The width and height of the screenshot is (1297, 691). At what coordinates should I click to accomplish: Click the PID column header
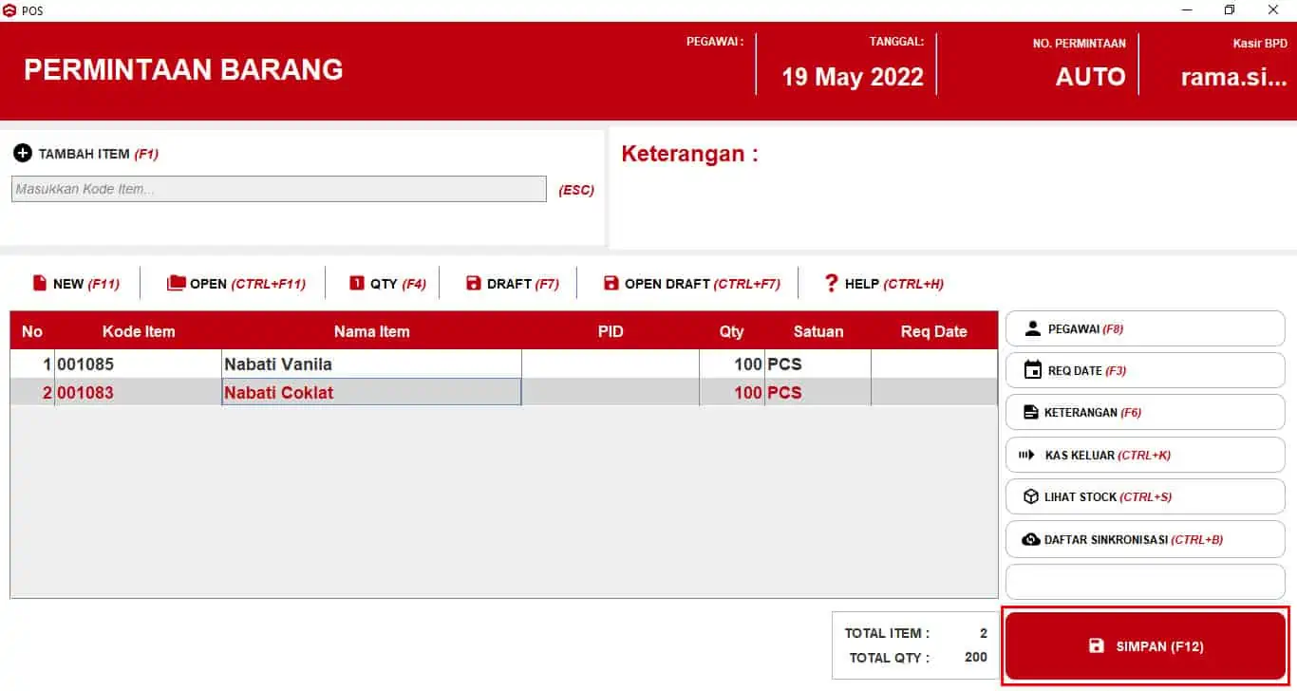pos(611,331)
